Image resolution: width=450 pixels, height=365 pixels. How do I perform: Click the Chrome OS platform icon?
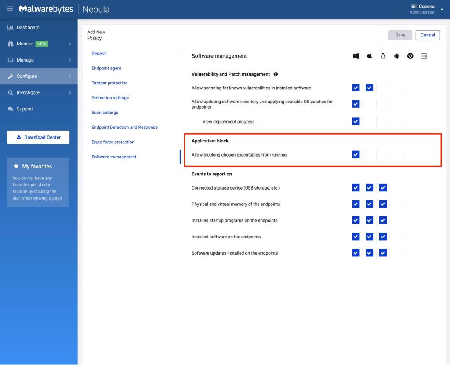click(410, 56)
